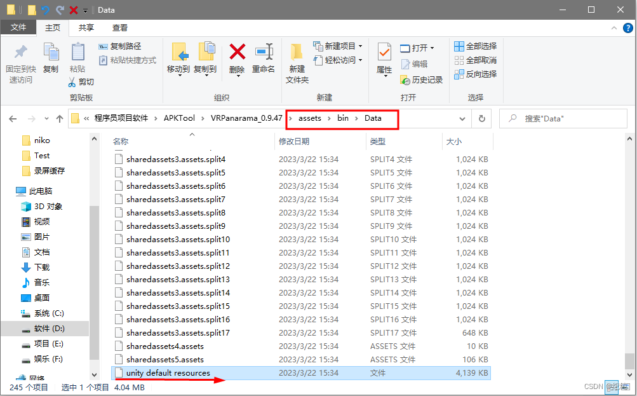Expand the address bar history dropdown
637x396 pixels.
[x=462, y=119]
